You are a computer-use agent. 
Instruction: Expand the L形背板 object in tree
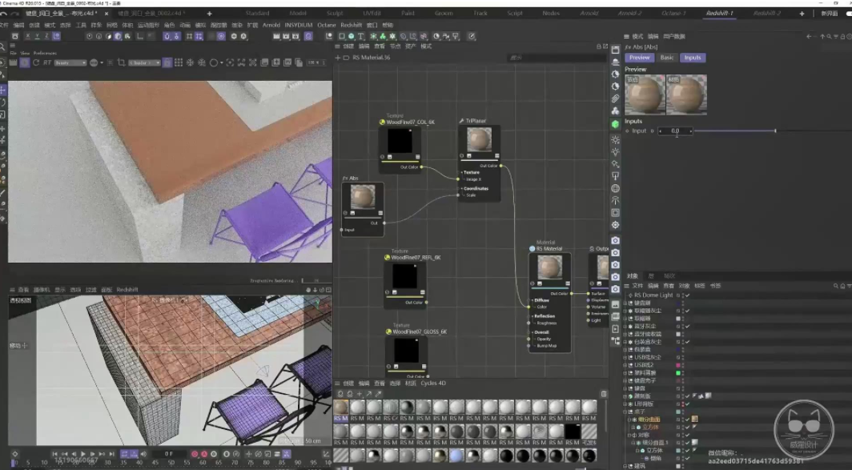(x=625, y=404)
